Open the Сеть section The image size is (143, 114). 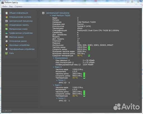click(x=11, y=53)
